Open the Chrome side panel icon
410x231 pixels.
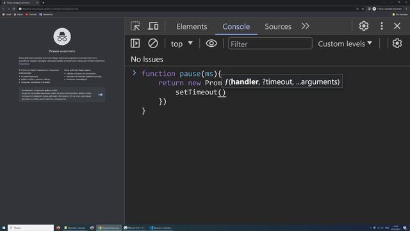(x=369, y=8)
